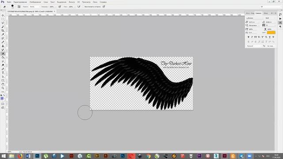Toggle Underline in Character panel
The image size is (283, 159).
270,37
